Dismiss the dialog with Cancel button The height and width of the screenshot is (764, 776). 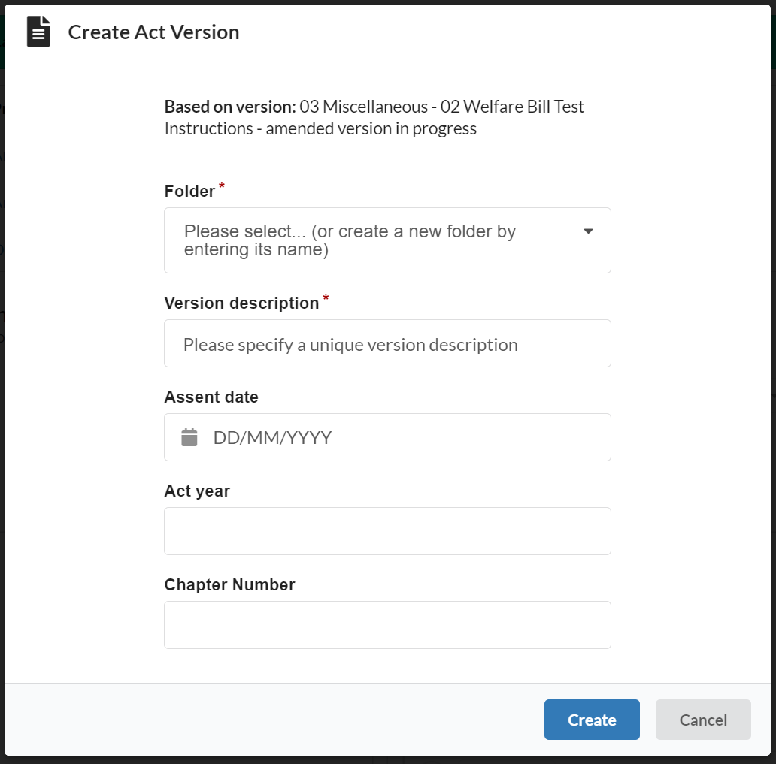703,720
